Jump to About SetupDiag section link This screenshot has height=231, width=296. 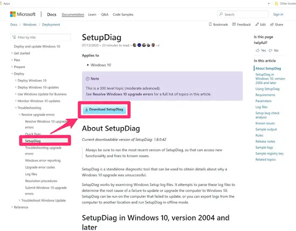click(268, 69)
